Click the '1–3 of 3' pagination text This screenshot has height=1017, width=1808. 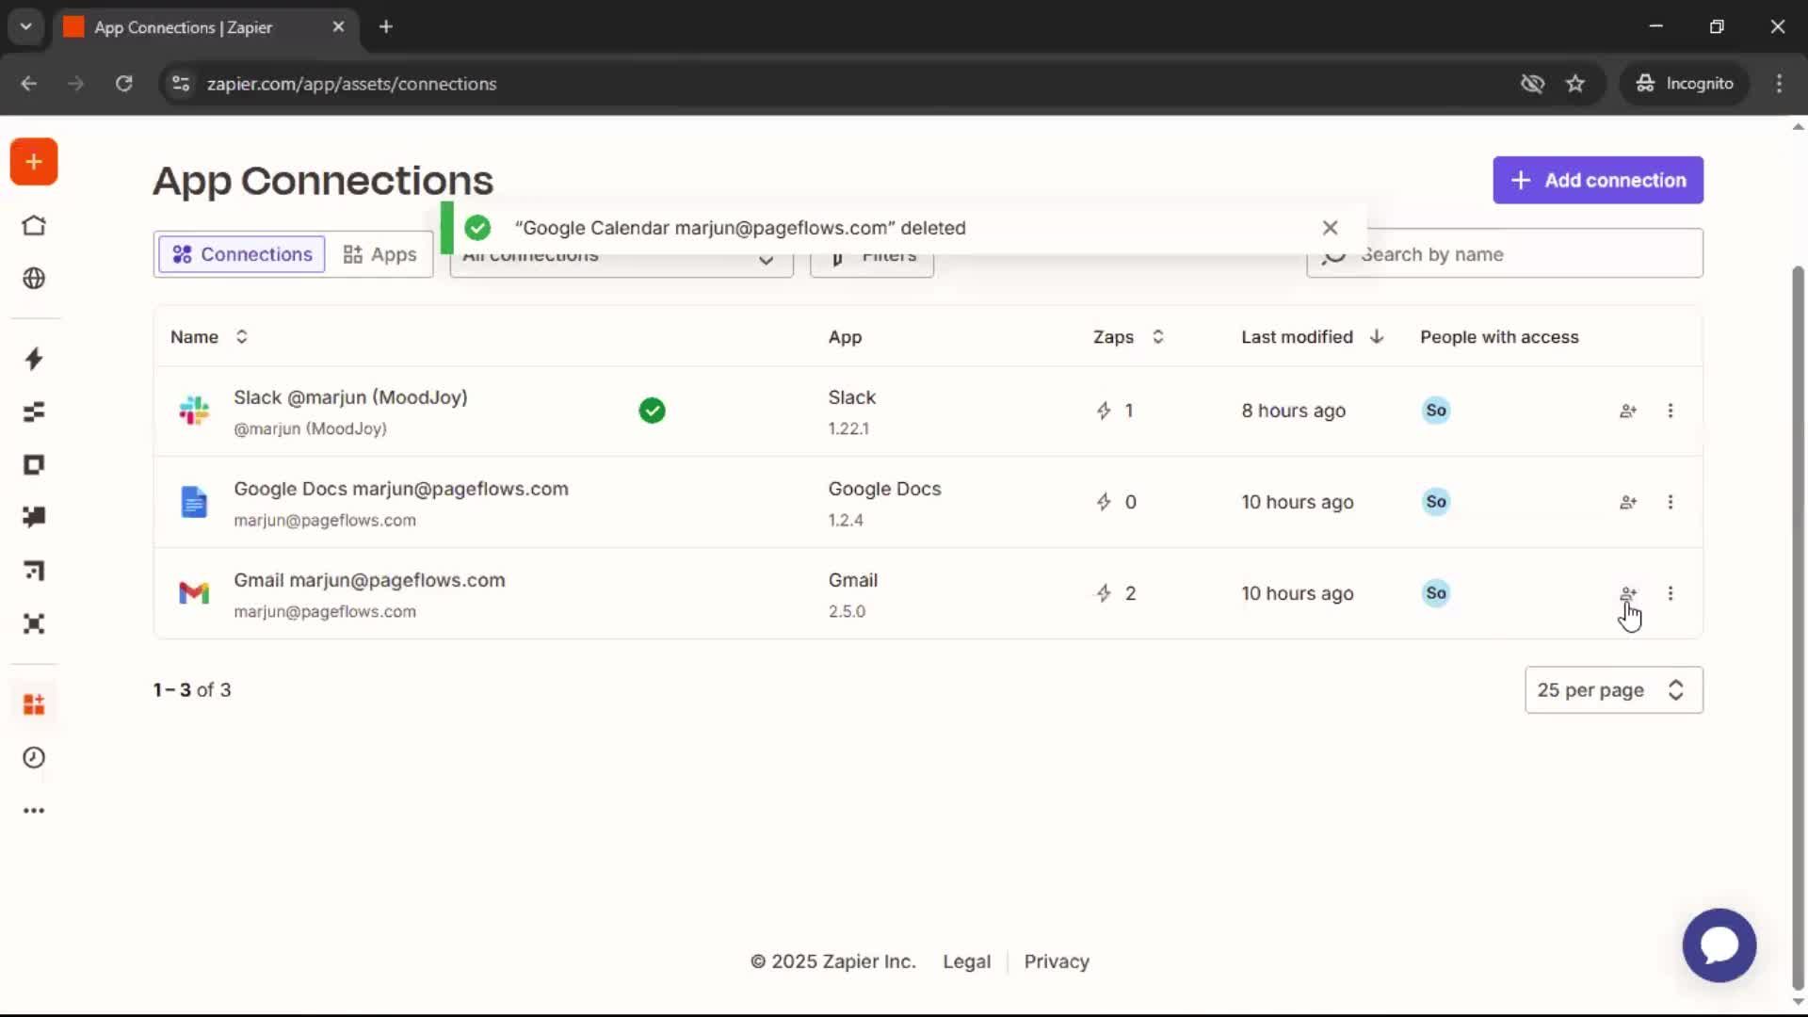192,690
